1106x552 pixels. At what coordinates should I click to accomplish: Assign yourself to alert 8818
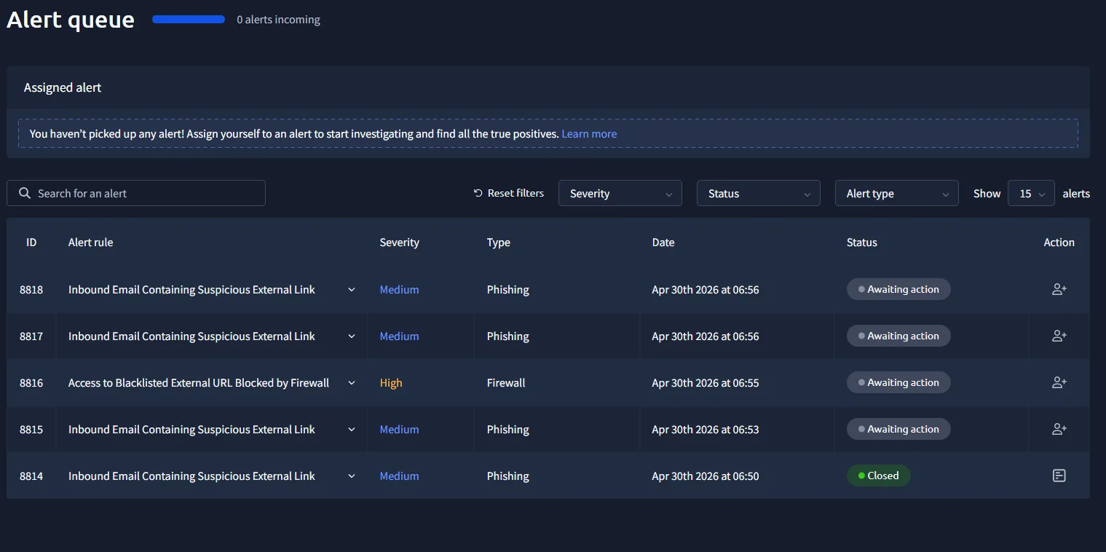click(1059, 289)
